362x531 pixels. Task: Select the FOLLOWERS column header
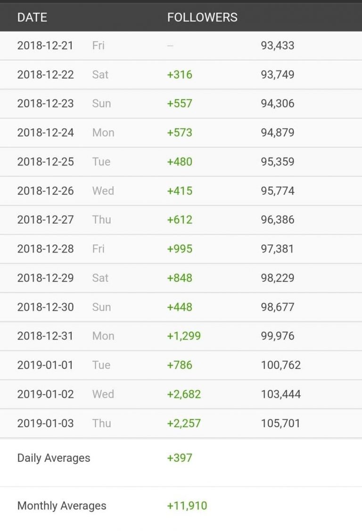(x=202, y=17)
